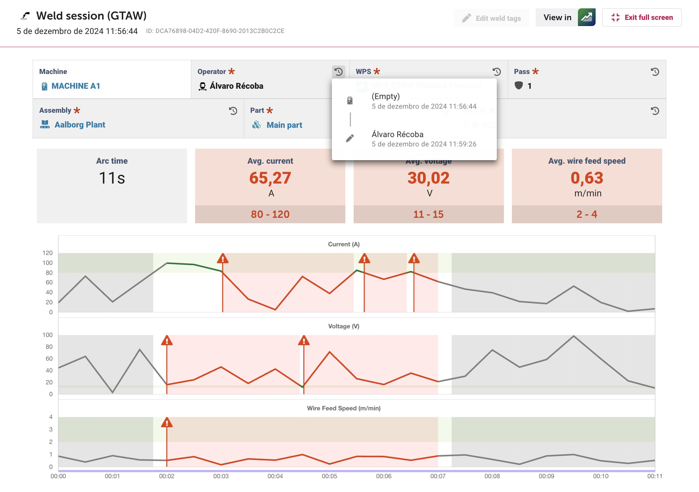Click the session ID text
Viewport: 699px width, 492px height.
pos(215,31)
